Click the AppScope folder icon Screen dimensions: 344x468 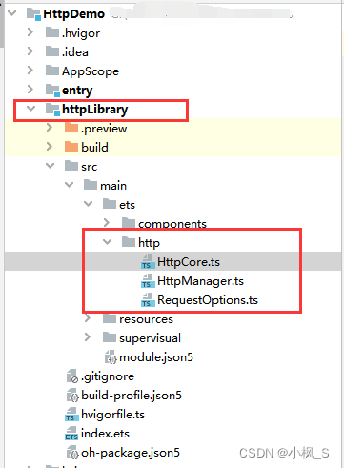(52, 71)
